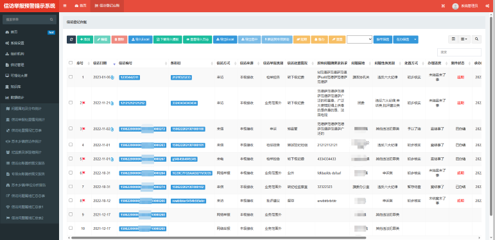Click the magnifier search button right of toolbar
495x240 pixels.
(476, 39)
